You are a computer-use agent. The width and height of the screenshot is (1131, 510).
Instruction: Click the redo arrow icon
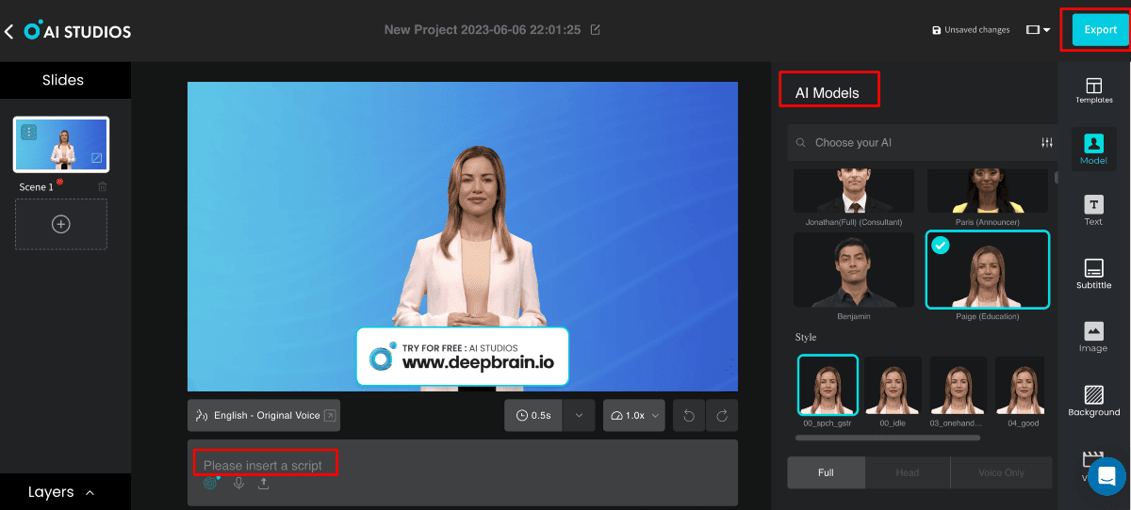pos(722,415)
